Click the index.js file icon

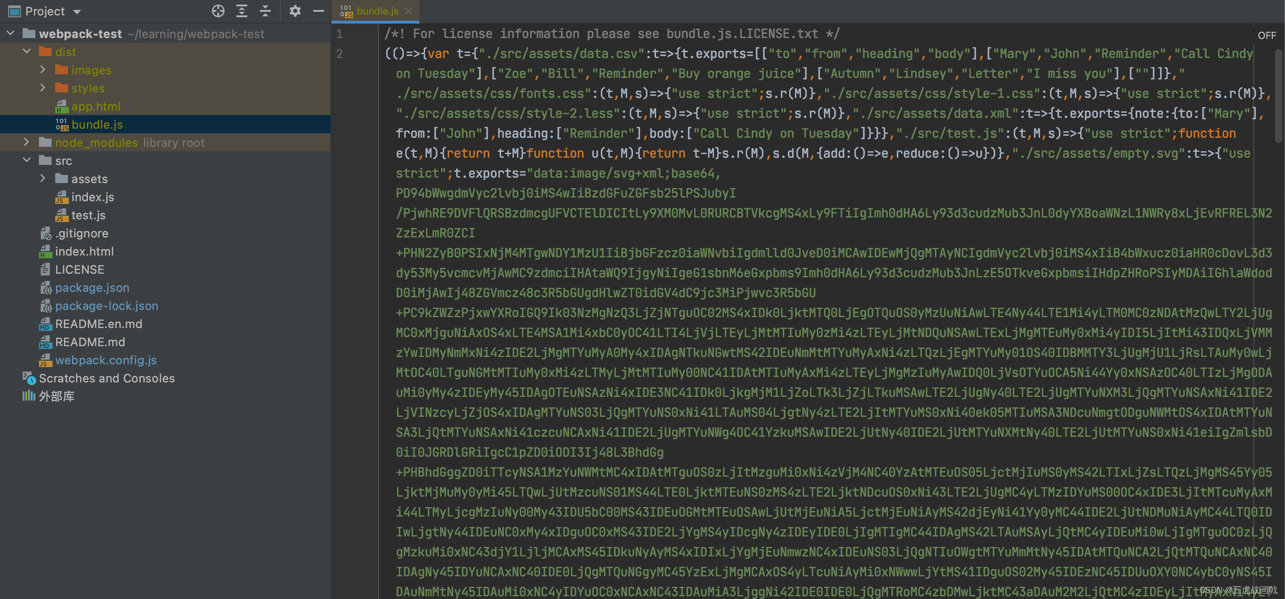(62, 197)
